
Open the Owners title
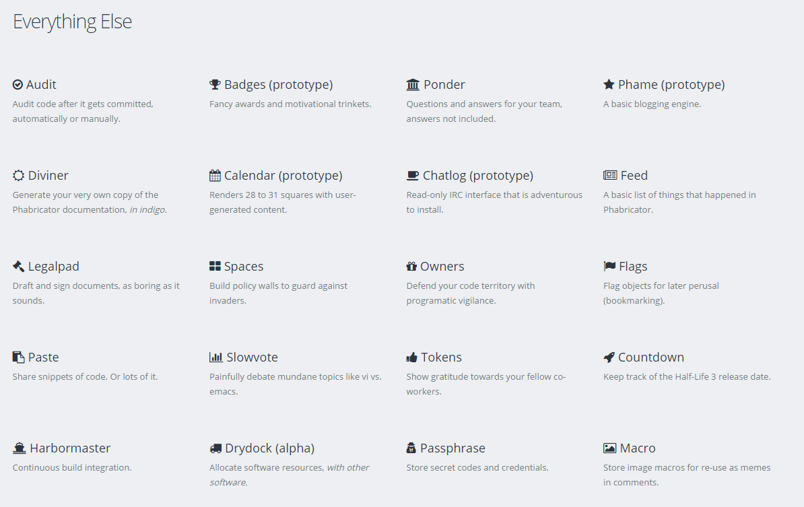click(x=442, y=266)
